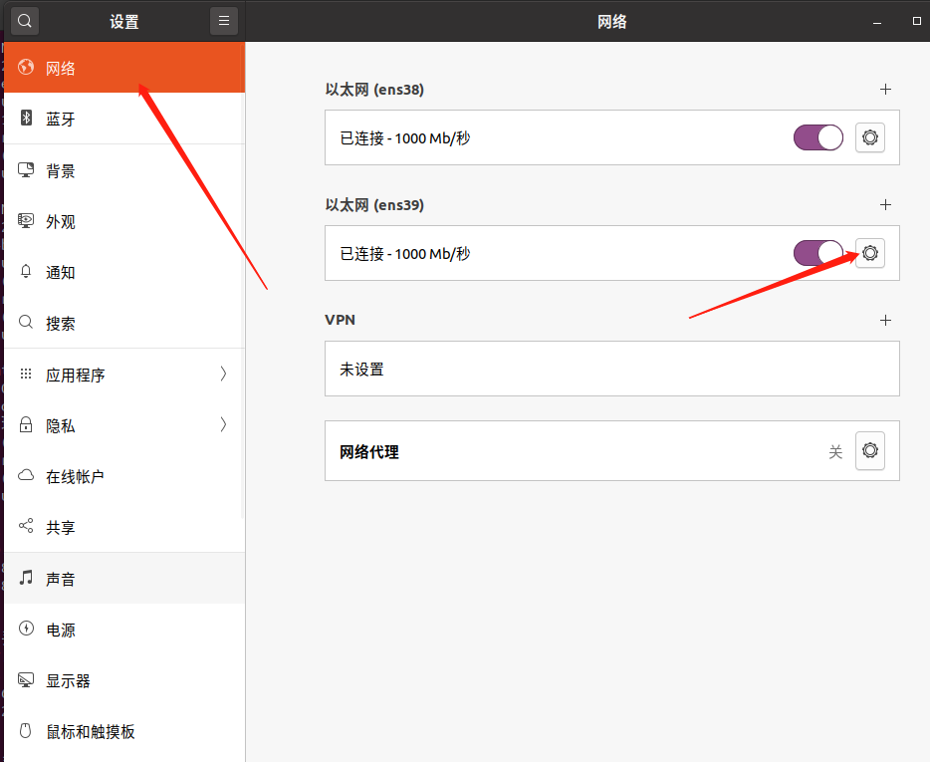This screenshot has height=762, width=930.
Task: Expand the 隐私 chevron arrow
Action: click(x=224, y=425)
